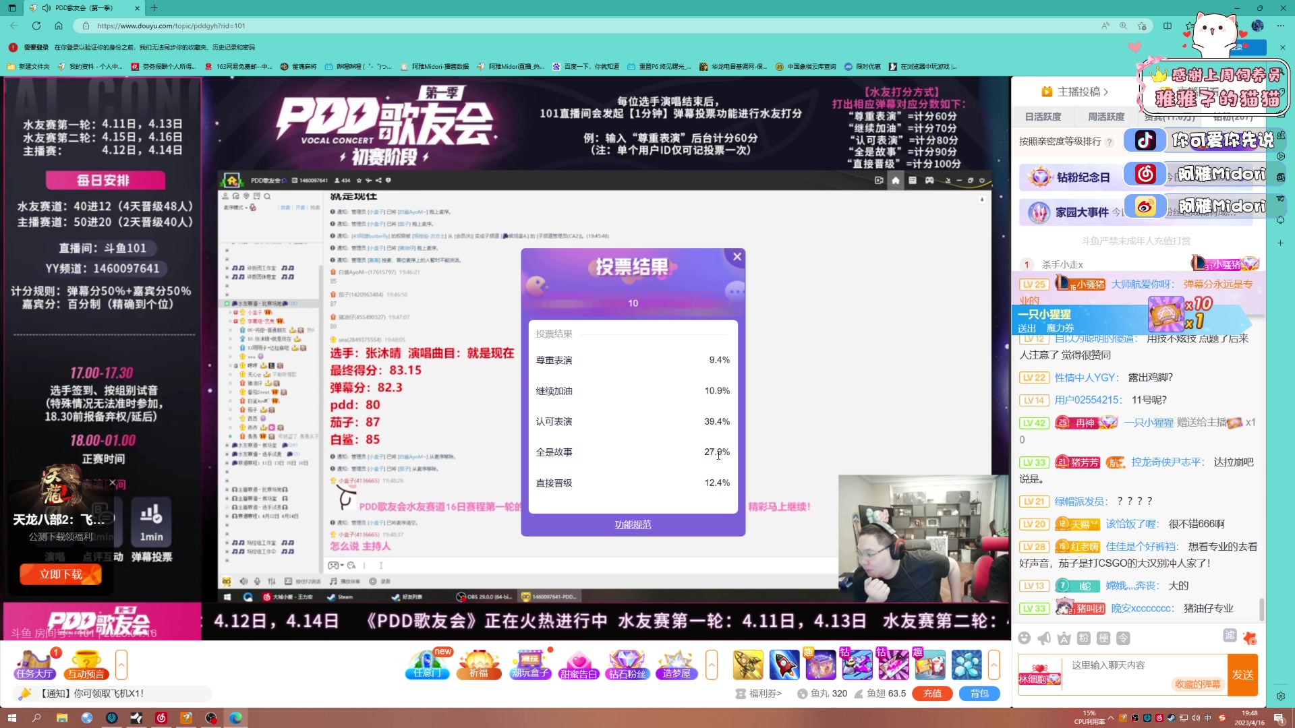The image size is (1295, 728).
Task: Open the 钻石粉丝 diamond gift
Action: pos(627,664)
